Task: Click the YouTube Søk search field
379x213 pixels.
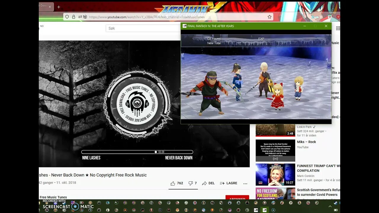Action: (143, 28)
